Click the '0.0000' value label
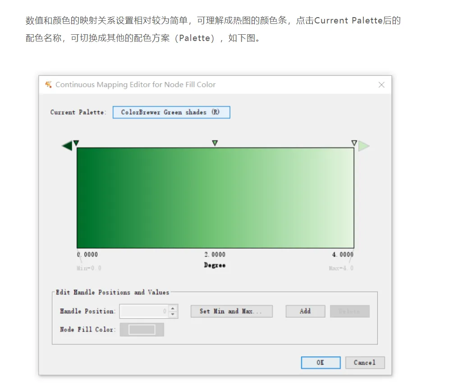The width and height of the screenshot is (458, 383). 87,255
